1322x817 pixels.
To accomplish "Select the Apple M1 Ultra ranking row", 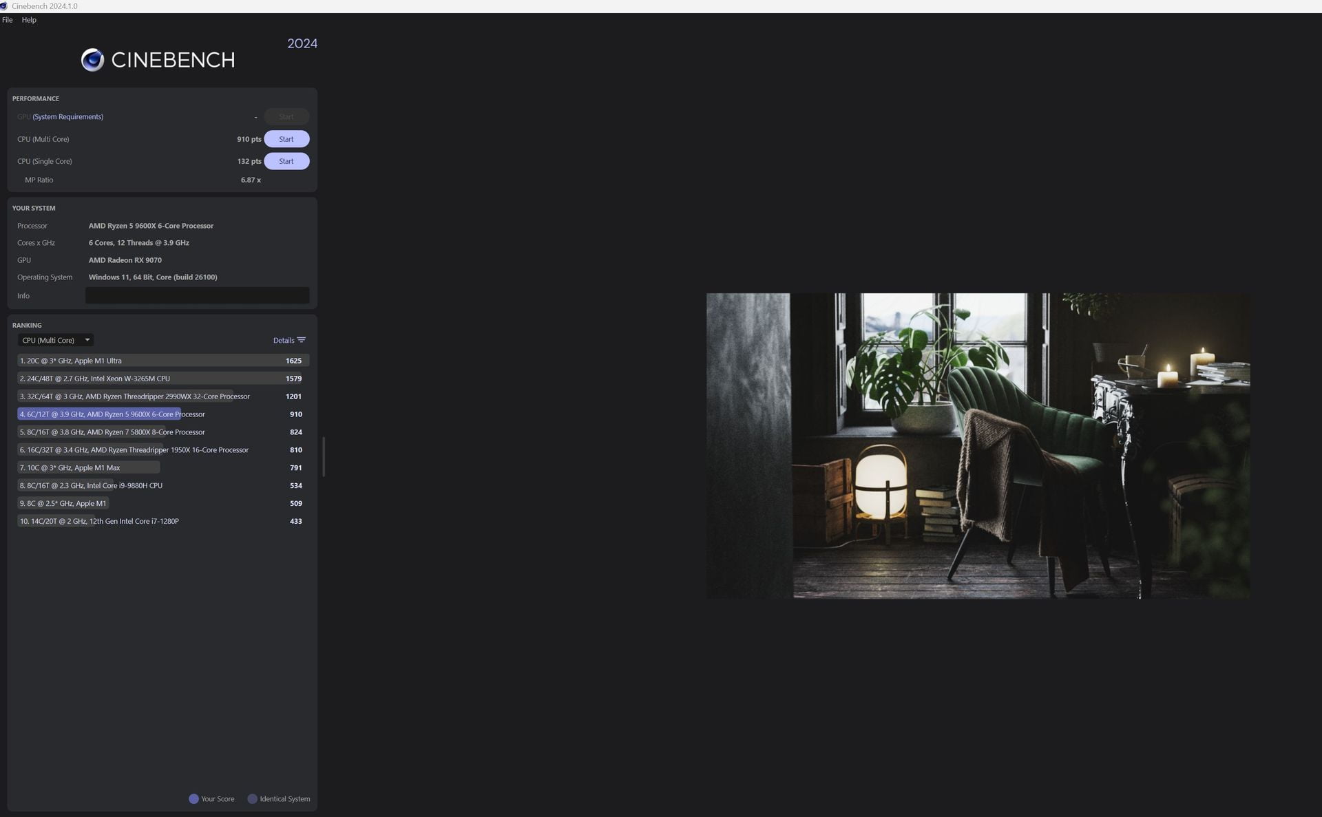I will pyautogui.click(x=163, y=361).
